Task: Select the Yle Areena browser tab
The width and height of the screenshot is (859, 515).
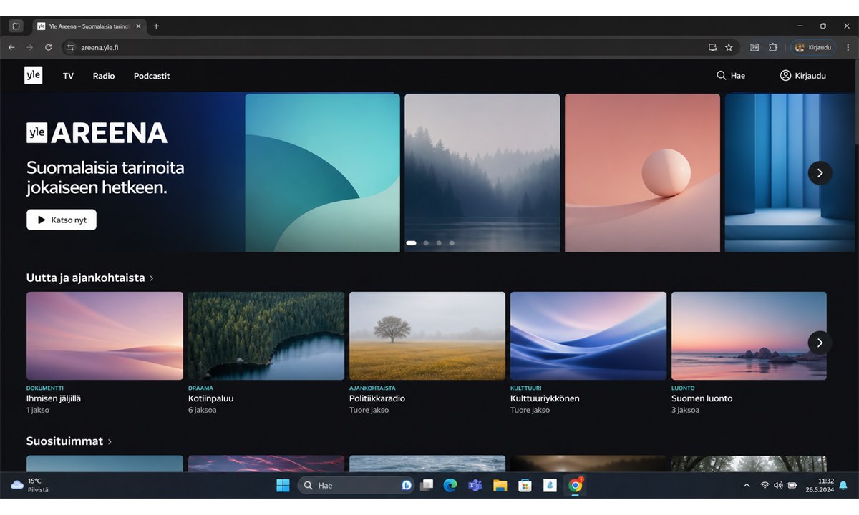Action: pos(89,26)
